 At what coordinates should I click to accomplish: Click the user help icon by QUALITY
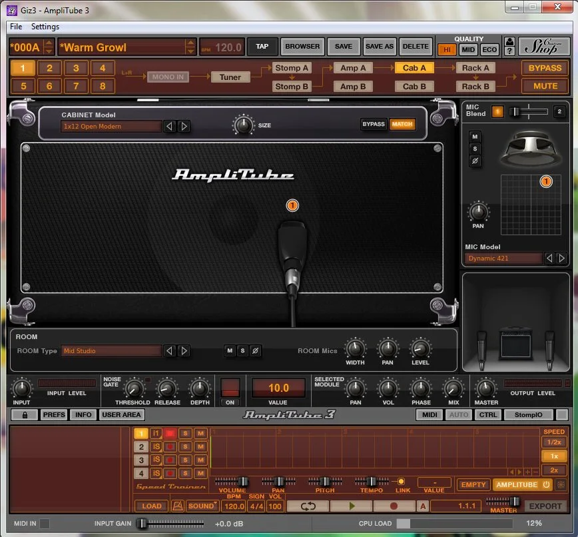click(x=509, y=47)
